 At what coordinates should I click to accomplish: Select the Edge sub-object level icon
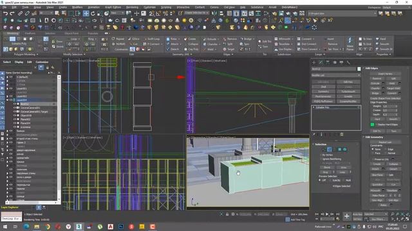(x=329, y=150)
